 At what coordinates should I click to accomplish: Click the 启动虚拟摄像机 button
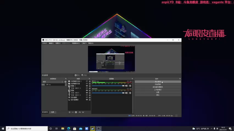[x=158, y=87]
